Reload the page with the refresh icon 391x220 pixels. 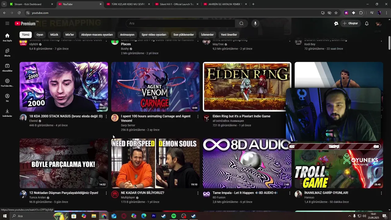pos(19,13)
